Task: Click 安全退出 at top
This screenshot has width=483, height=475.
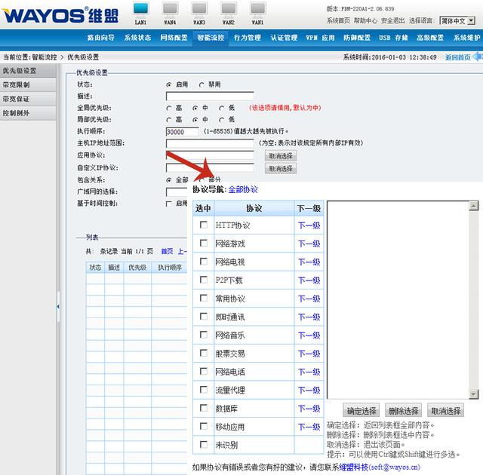Action: pos(392,20)
